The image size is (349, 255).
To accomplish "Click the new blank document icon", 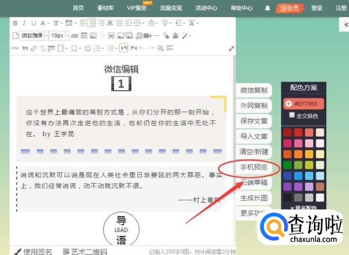I will click(15, 36).
